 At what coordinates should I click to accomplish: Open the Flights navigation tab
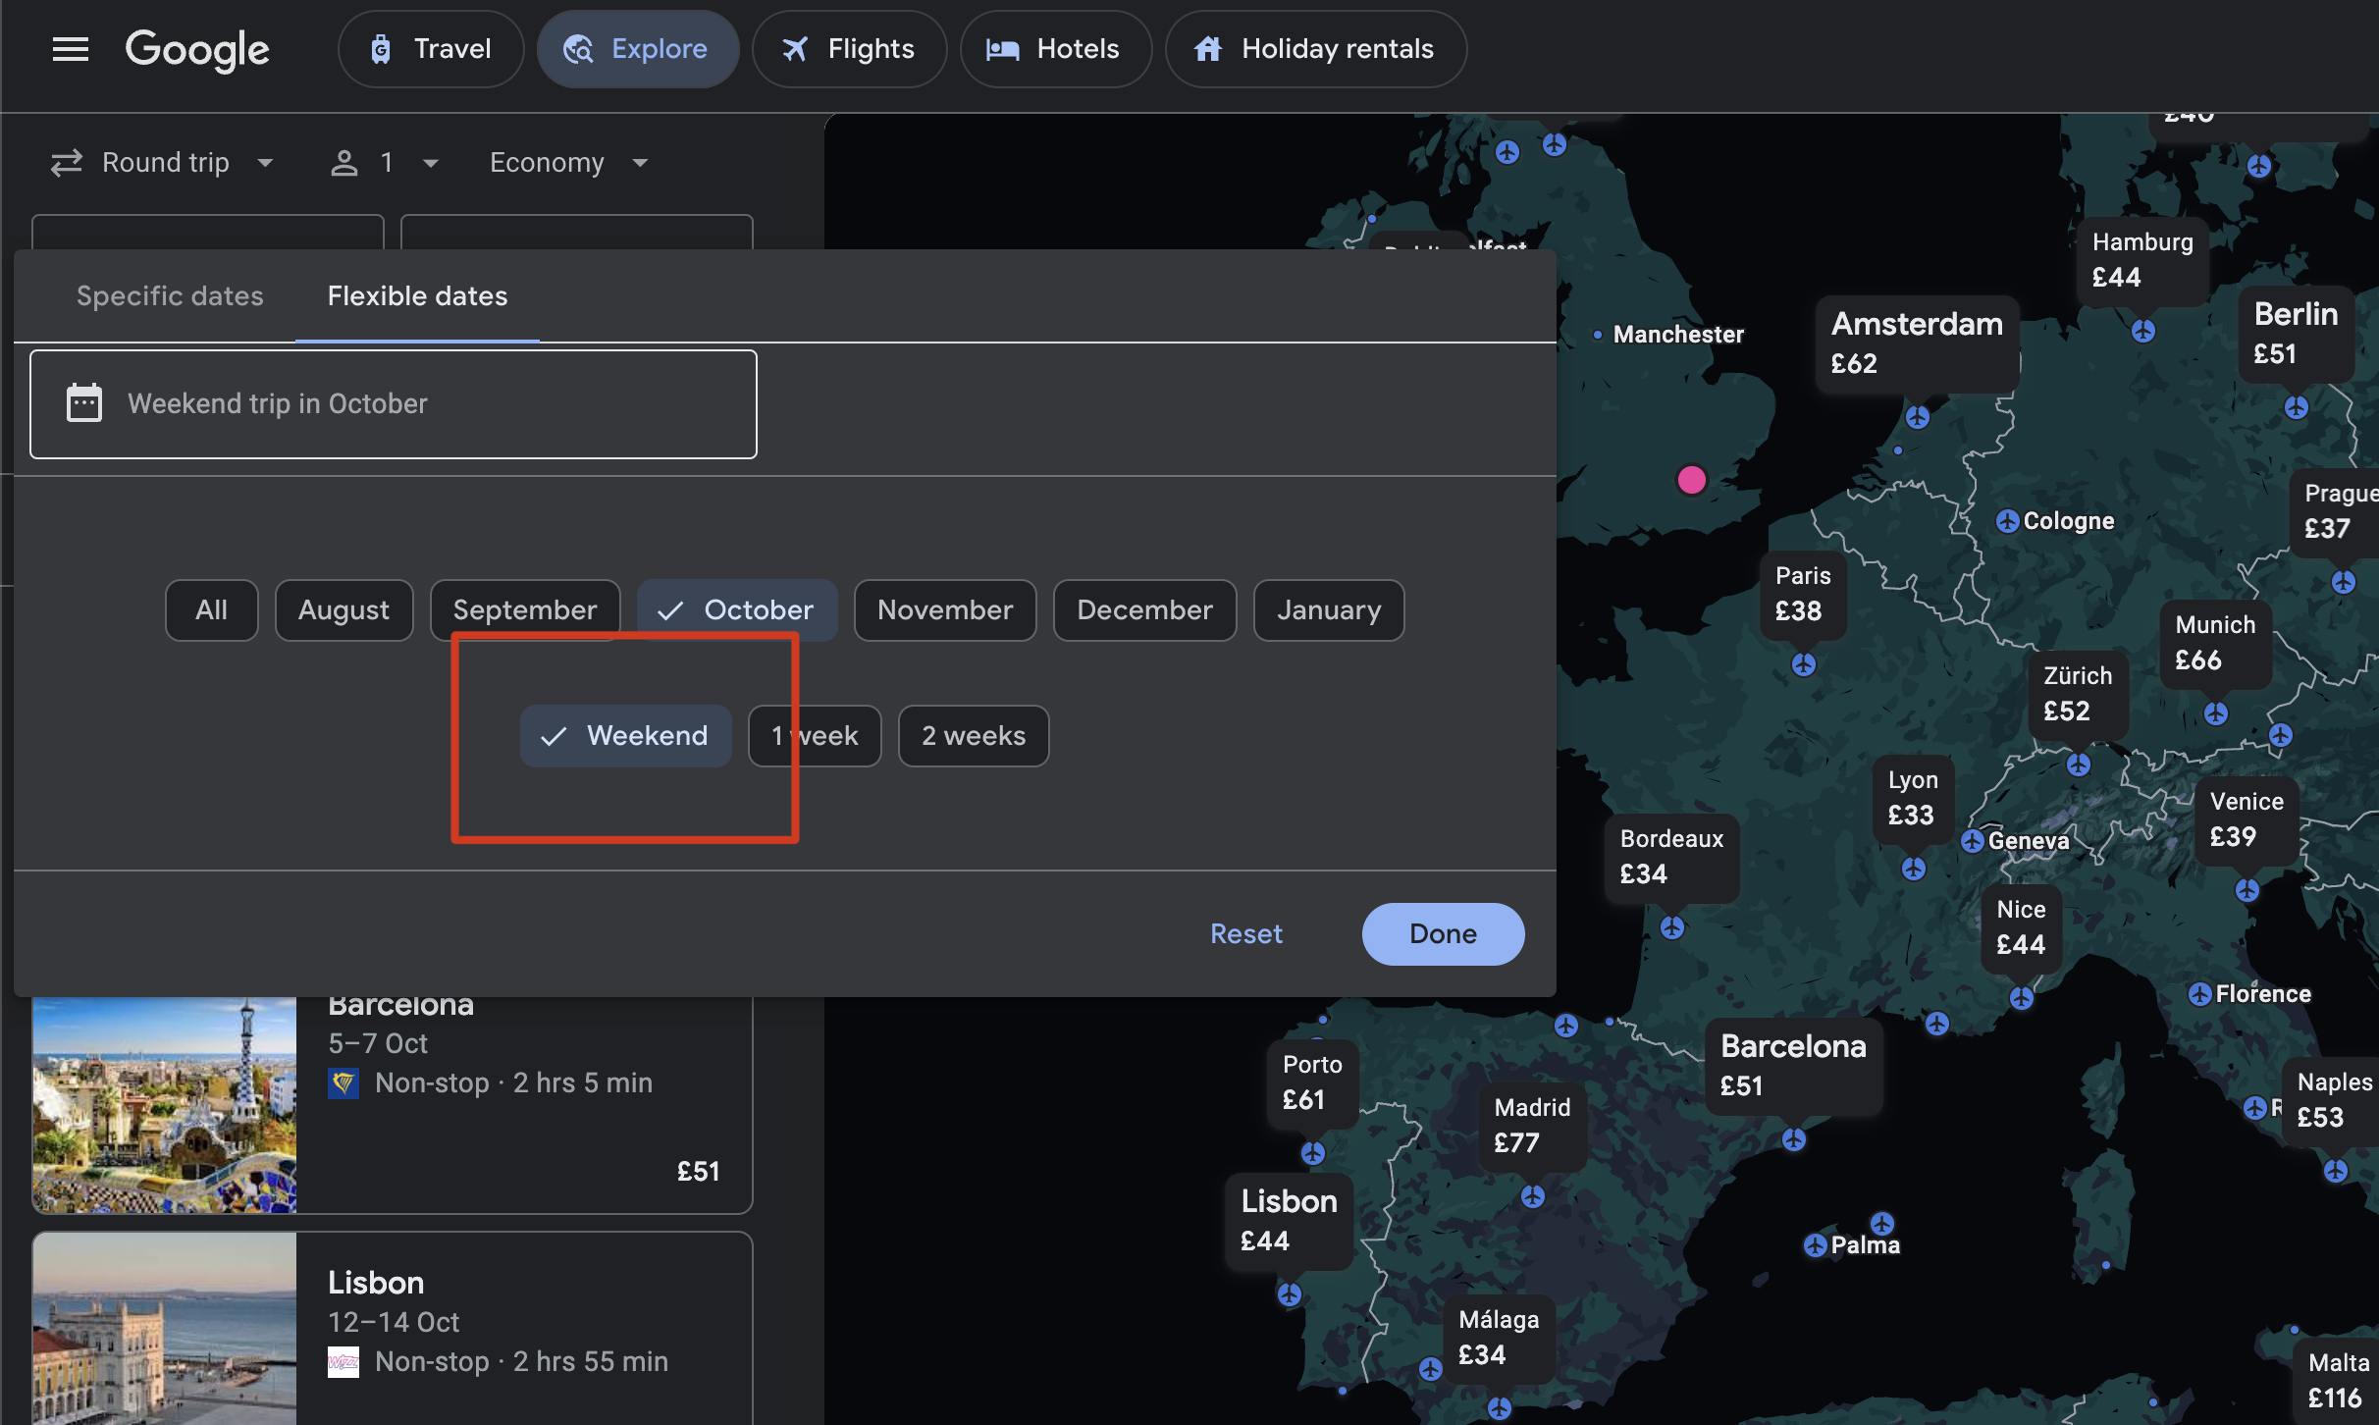(849, 49)
